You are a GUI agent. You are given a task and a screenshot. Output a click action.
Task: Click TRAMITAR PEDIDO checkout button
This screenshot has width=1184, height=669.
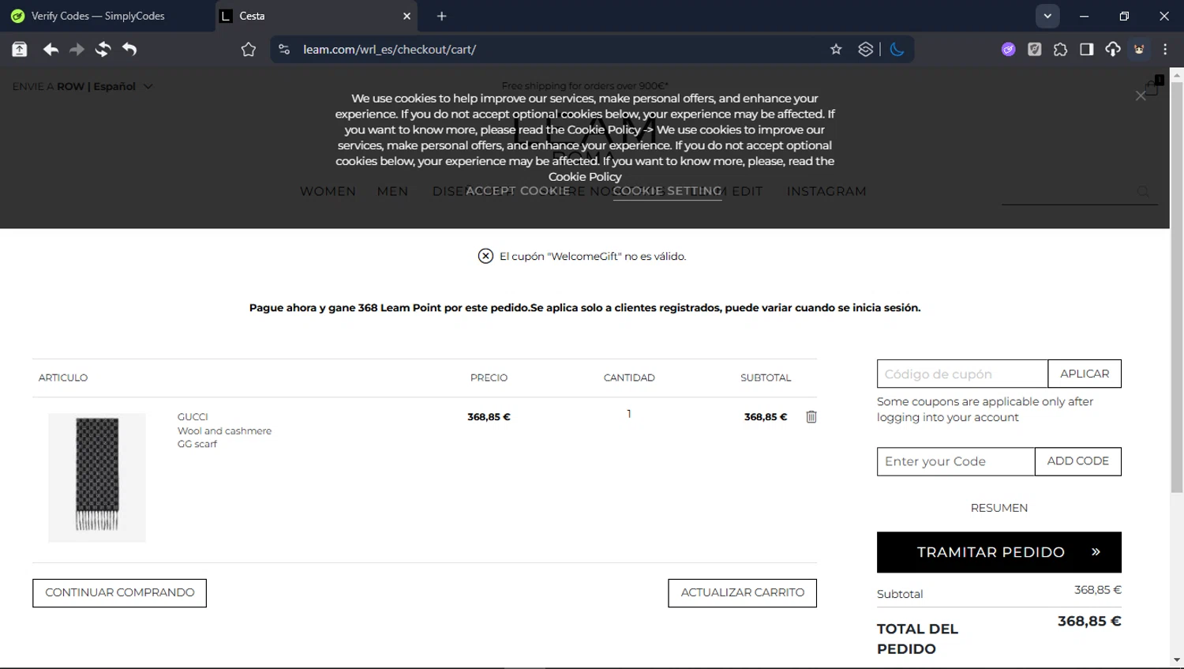[x=999, y=552]
